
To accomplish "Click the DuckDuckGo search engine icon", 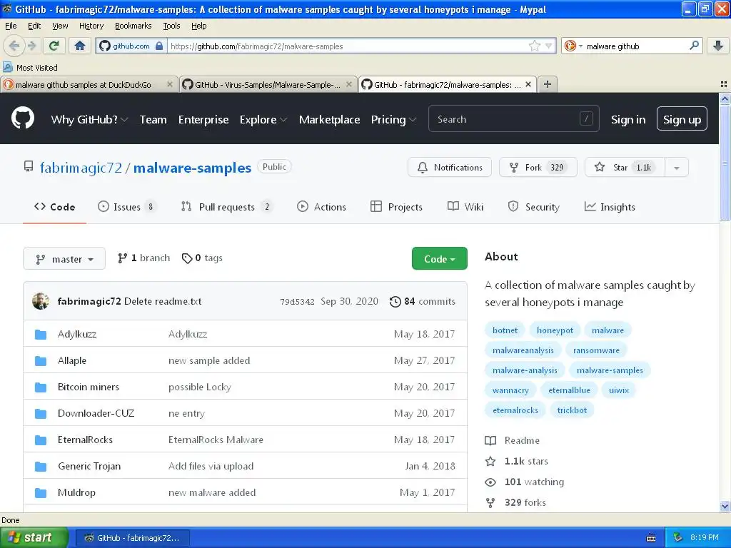I will (x=570, y=46).
